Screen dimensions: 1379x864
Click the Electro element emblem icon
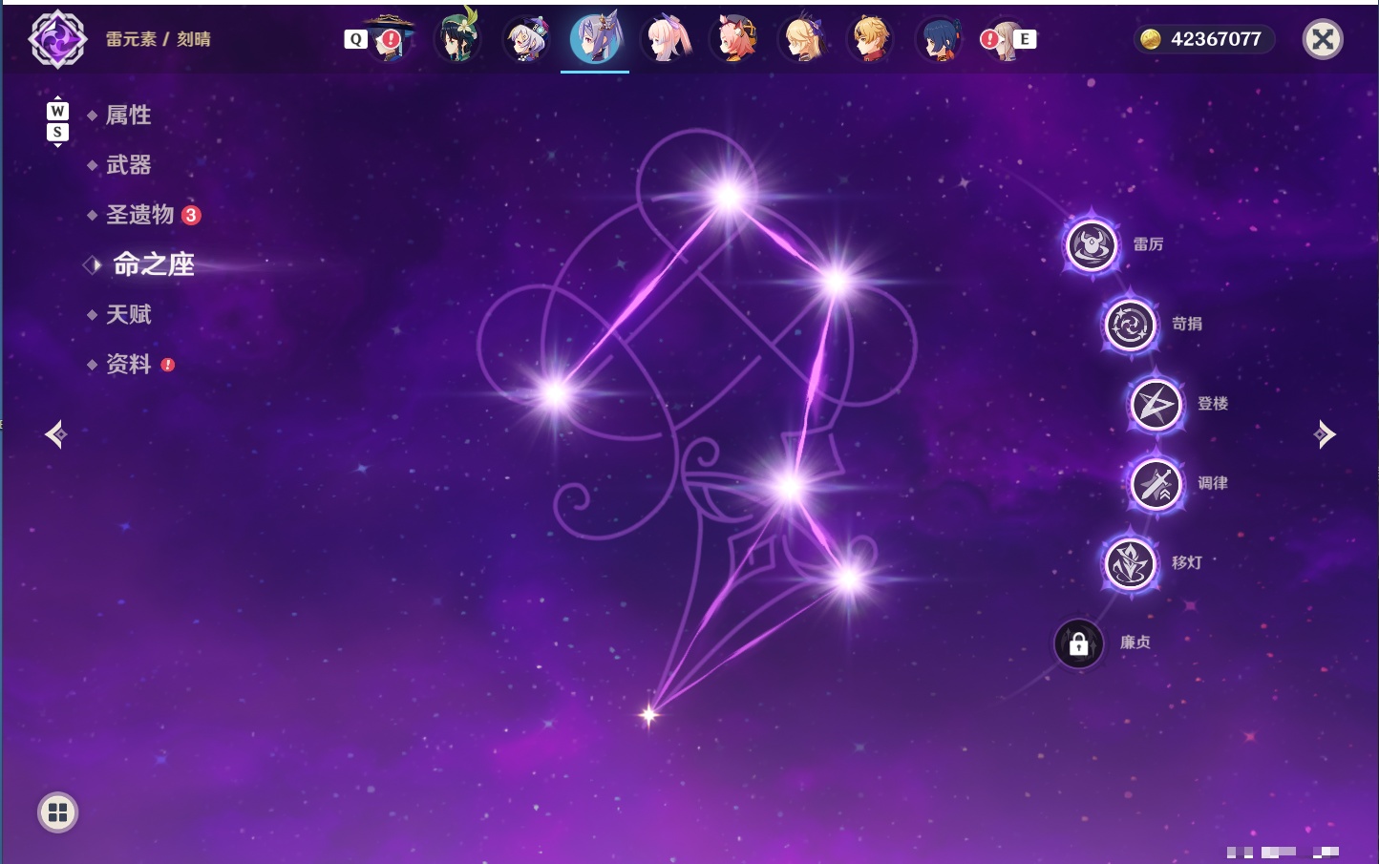tap(57, 39)
